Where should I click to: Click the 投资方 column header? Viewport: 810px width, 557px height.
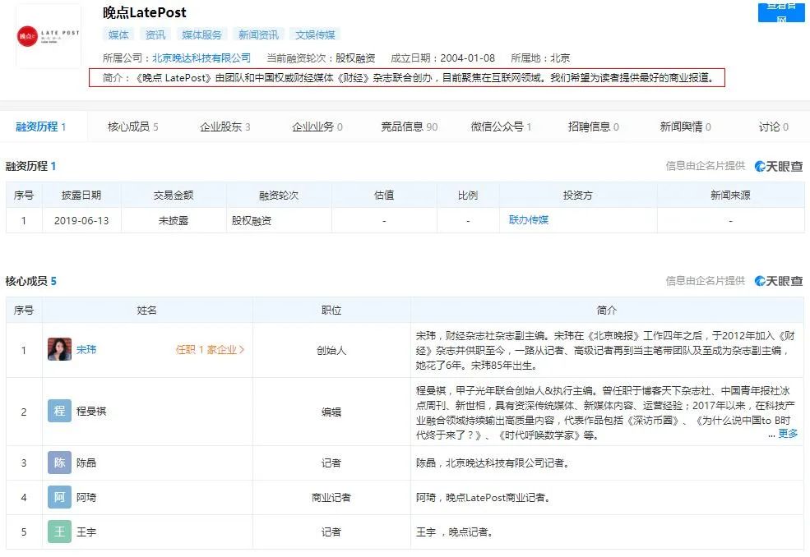pyautogui.click(x=578, y=196)
